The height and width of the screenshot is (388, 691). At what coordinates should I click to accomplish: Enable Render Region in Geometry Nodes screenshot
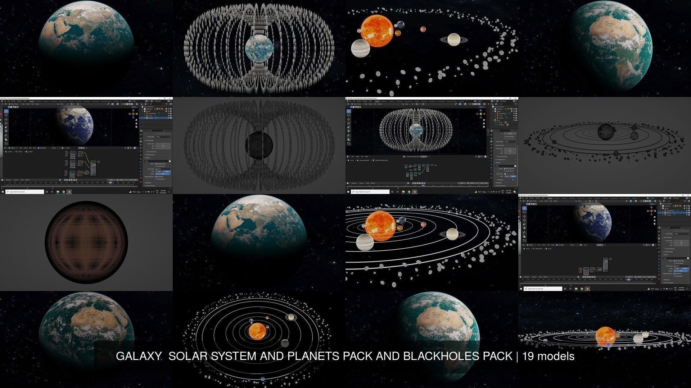click(505, 137)
